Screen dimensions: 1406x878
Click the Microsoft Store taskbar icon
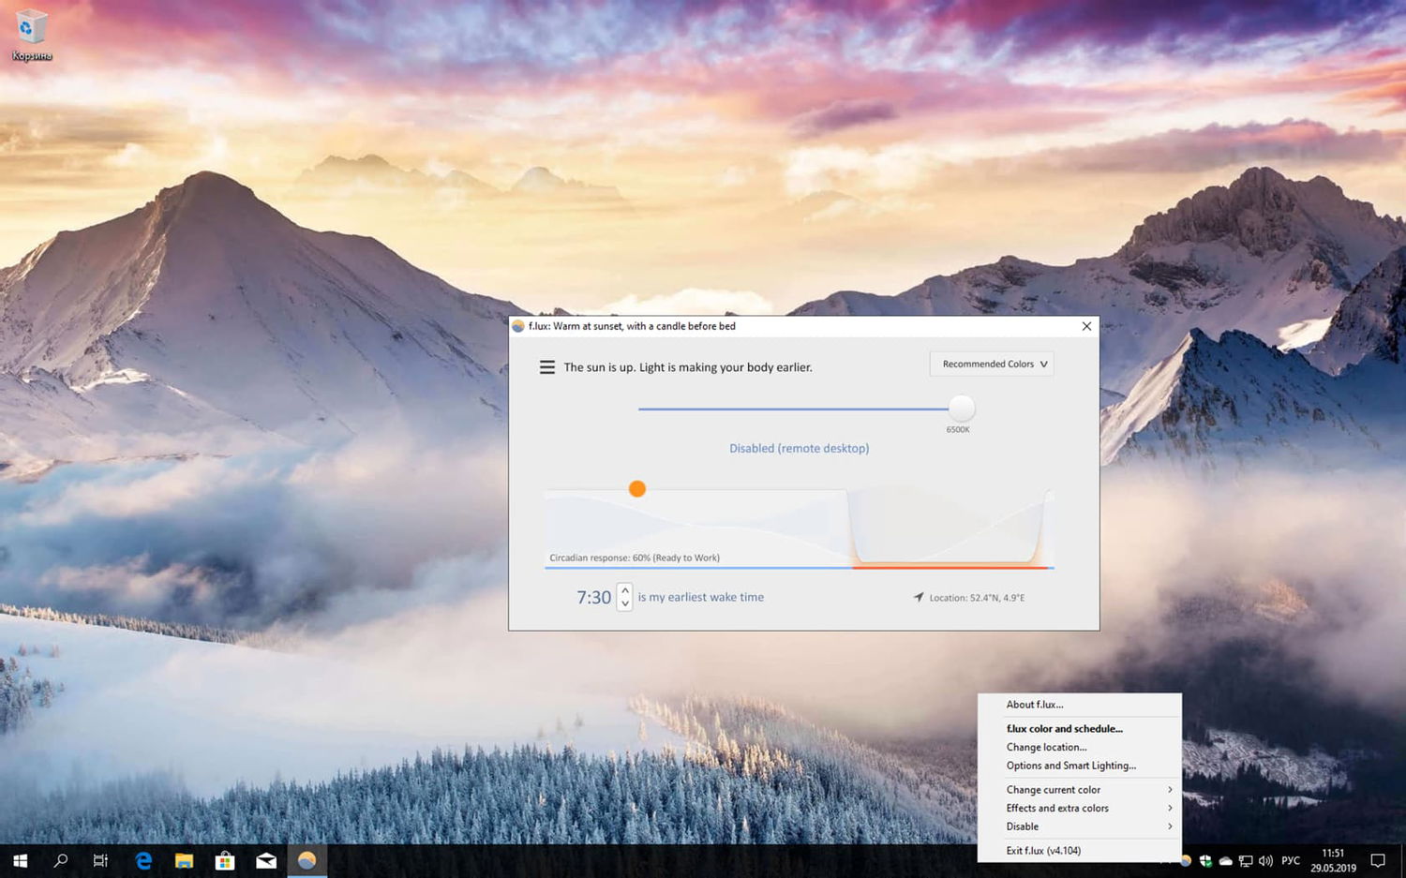pos(225,859)
